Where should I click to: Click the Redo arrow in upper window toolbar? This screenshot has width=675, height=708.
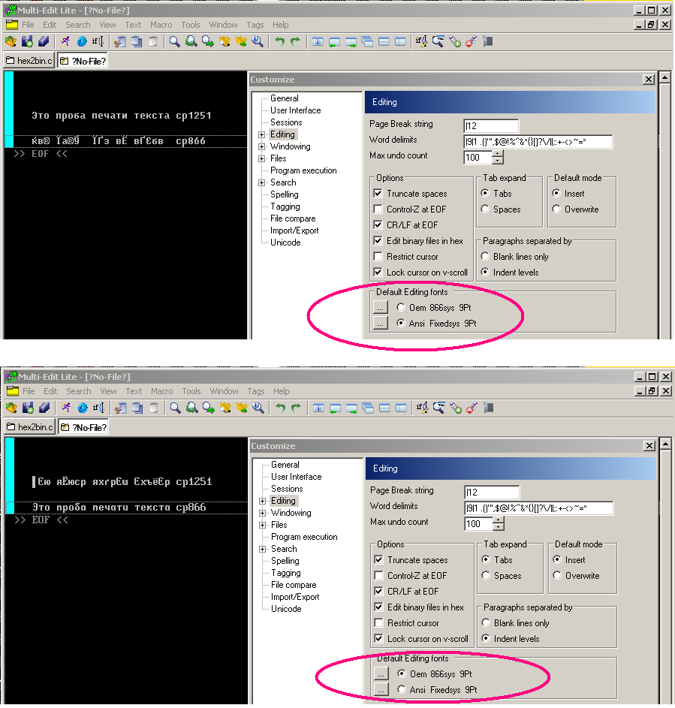[296, 42]
